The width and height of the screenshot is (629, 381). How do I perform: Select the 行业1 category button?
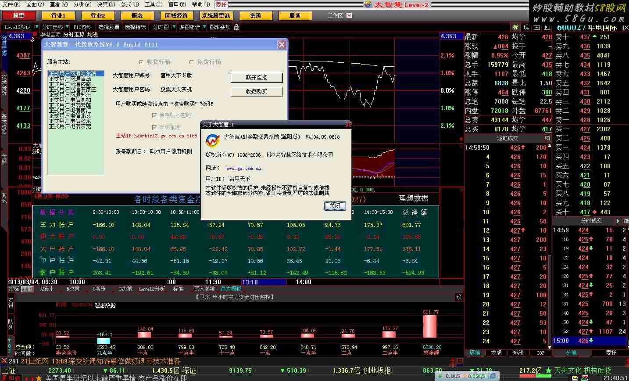tap(58, 15)
